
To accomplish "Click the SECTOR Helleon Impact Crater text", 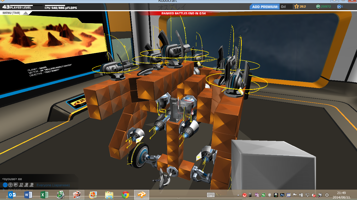I will [x=49, y=69].
